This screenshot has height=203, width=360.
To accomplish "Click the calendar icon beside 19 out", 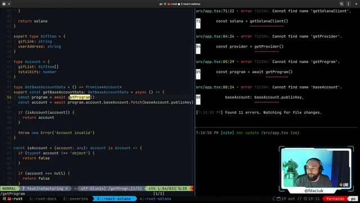I will point(278,198).
